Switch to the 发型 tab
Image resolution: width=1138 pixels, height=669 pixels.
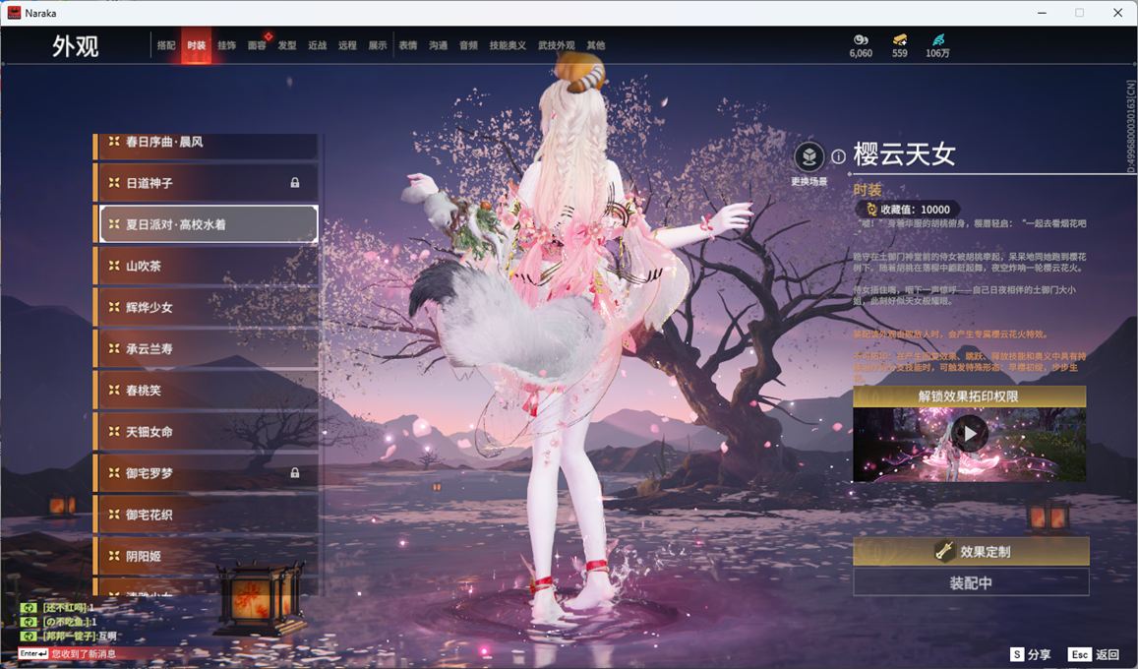pyautogui.click(x=286, y=45)
